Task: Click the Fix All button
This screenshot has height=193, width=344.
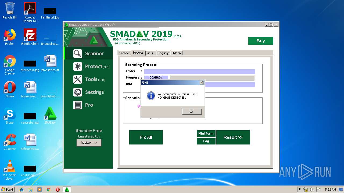Action: click(x=146, y=137)
